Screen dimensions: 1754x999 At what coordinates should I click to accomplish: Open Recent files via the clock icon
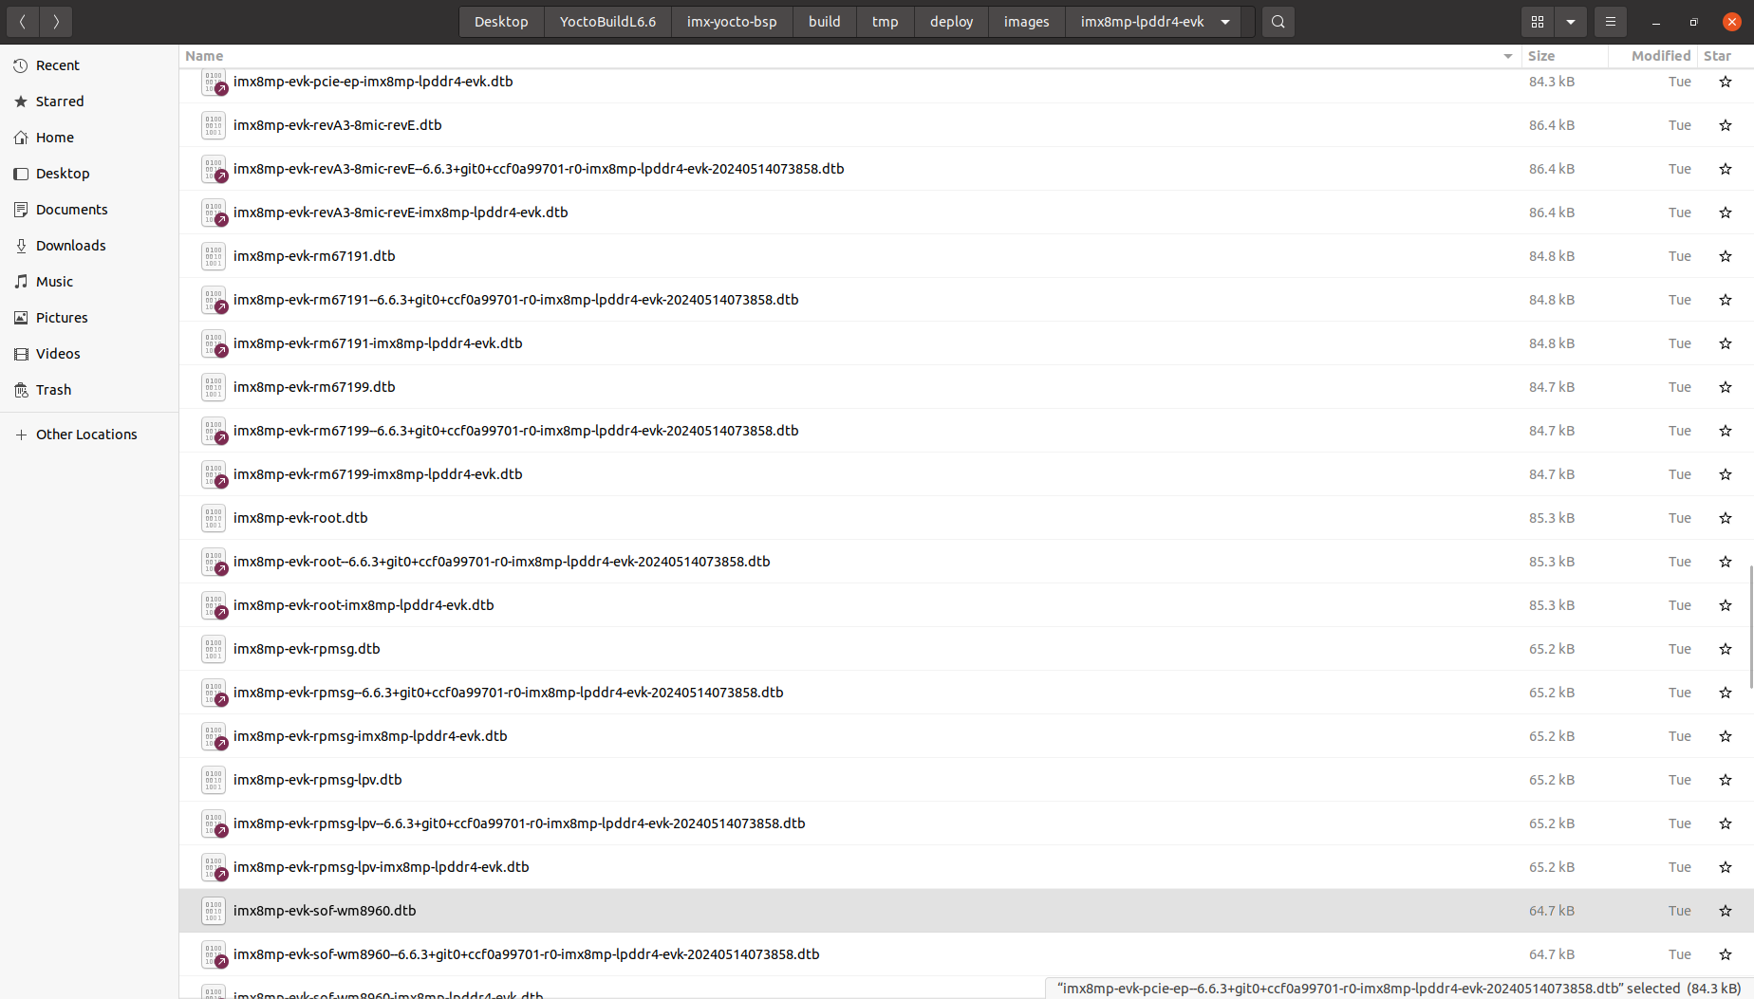21,65
